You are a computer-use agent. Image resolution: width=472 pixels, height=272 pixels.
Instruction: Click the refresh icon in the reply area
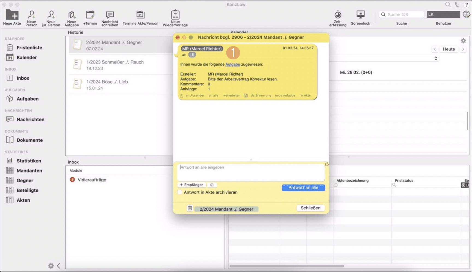327,164
